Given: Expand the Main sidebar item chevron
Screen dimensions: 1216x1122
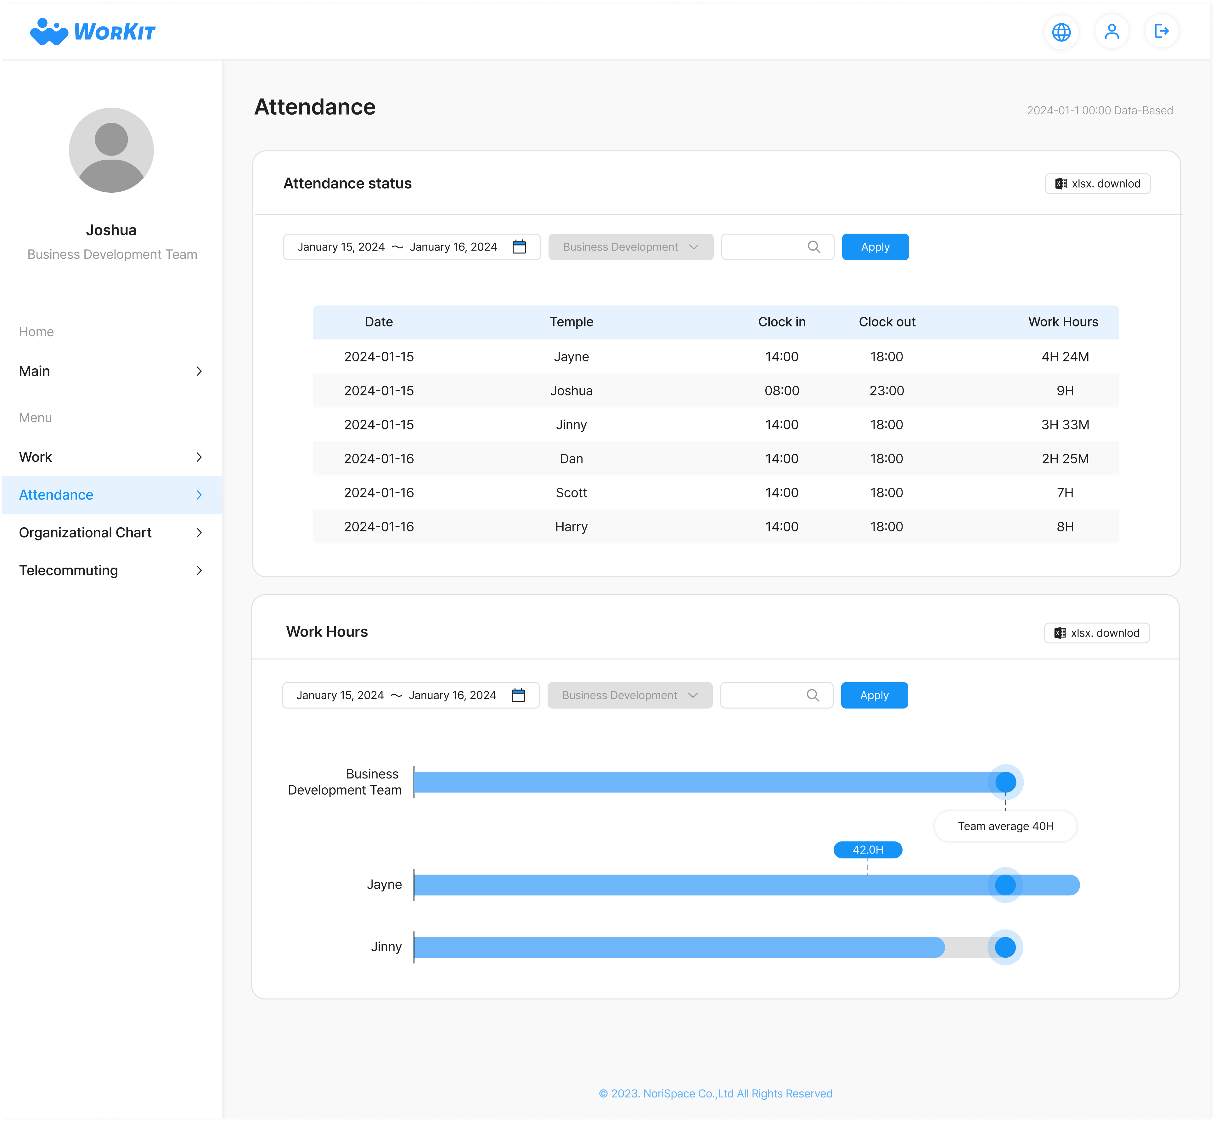Looking at the screenshot, I should (x=199, y=371).
